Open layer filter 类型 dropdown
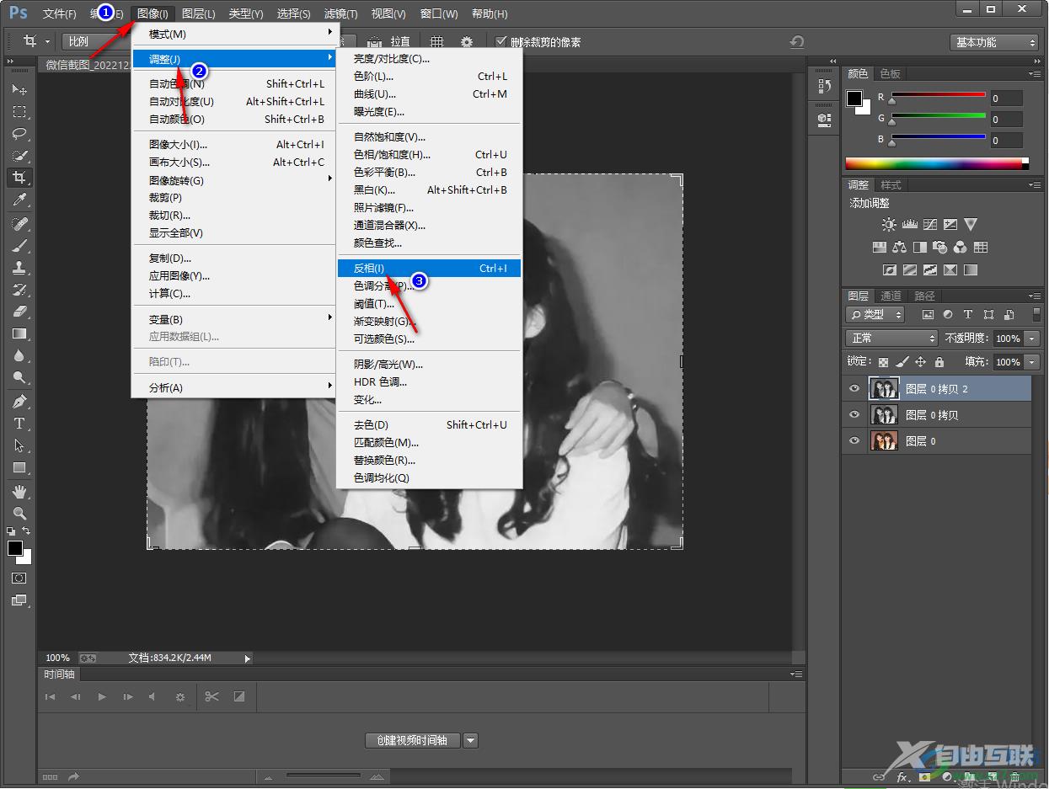1049x789 pixels. point(875,314)
